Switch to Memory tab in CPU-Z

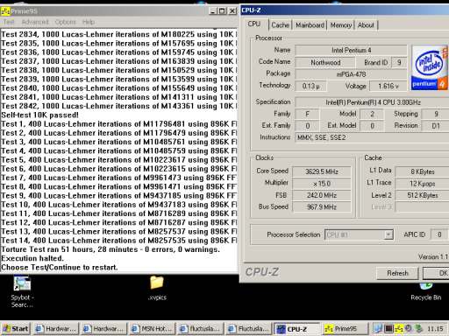(x=341, y=25)
